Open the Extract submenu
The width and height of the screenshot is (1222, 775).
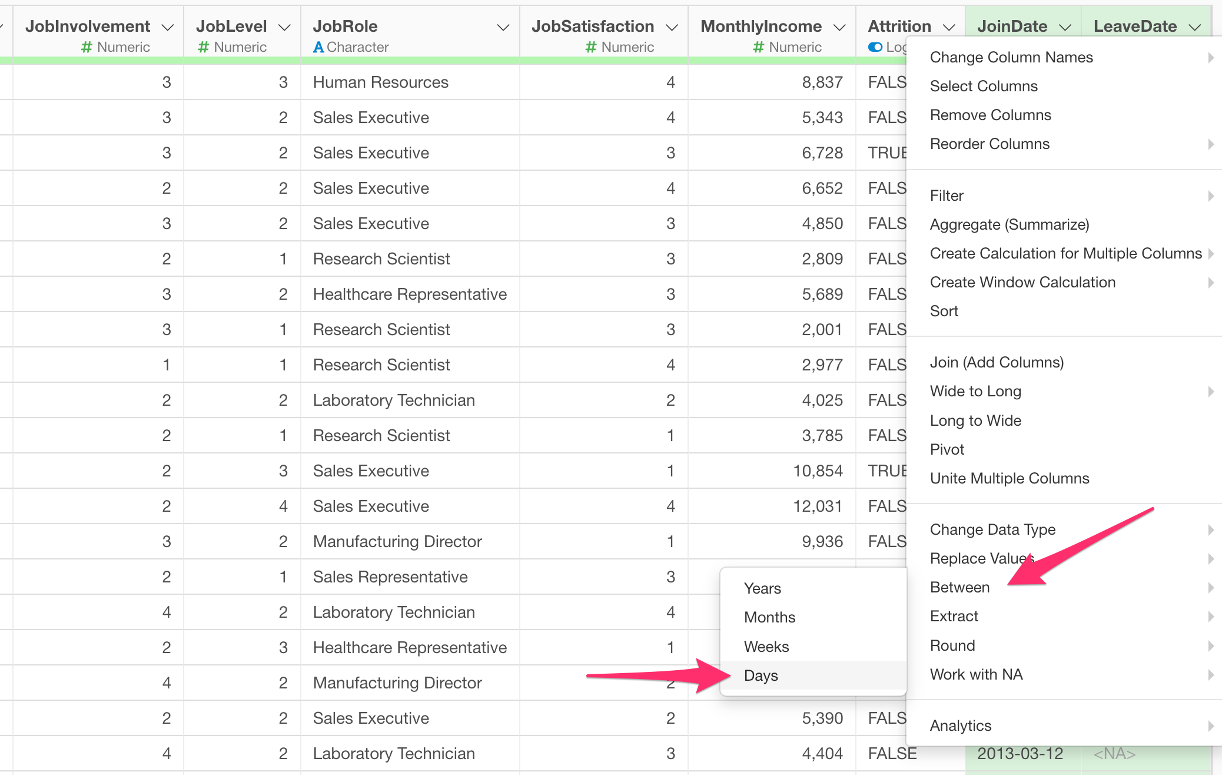tap(1064, 616)
